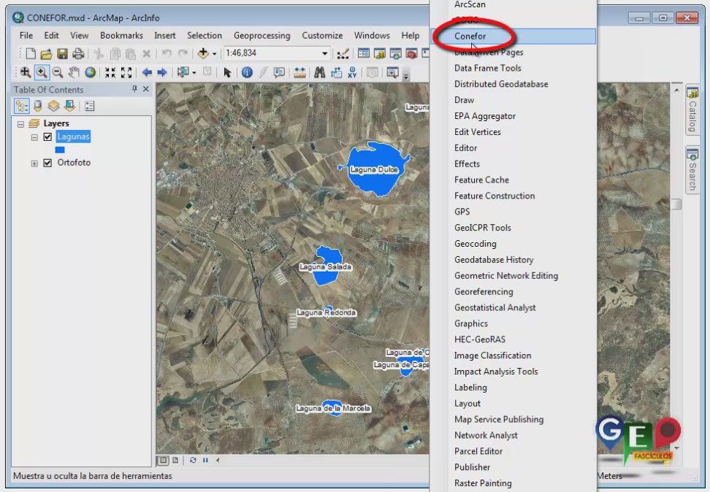Click the Fixed Zoom In icon
710x492 pixels.
[110, 72]
